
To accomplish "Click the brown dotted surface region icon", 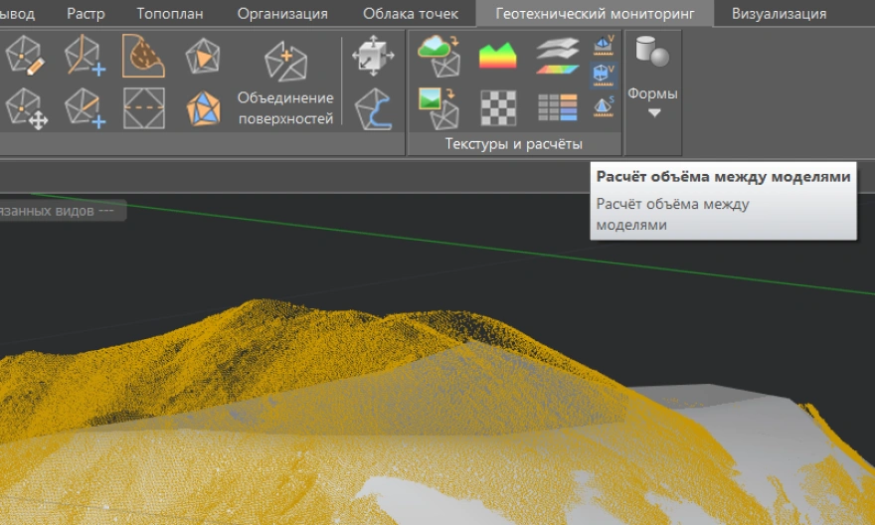I will pos(144,56).
